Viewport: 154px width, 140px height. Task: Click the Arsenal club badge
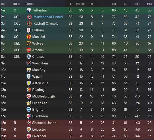29,50
